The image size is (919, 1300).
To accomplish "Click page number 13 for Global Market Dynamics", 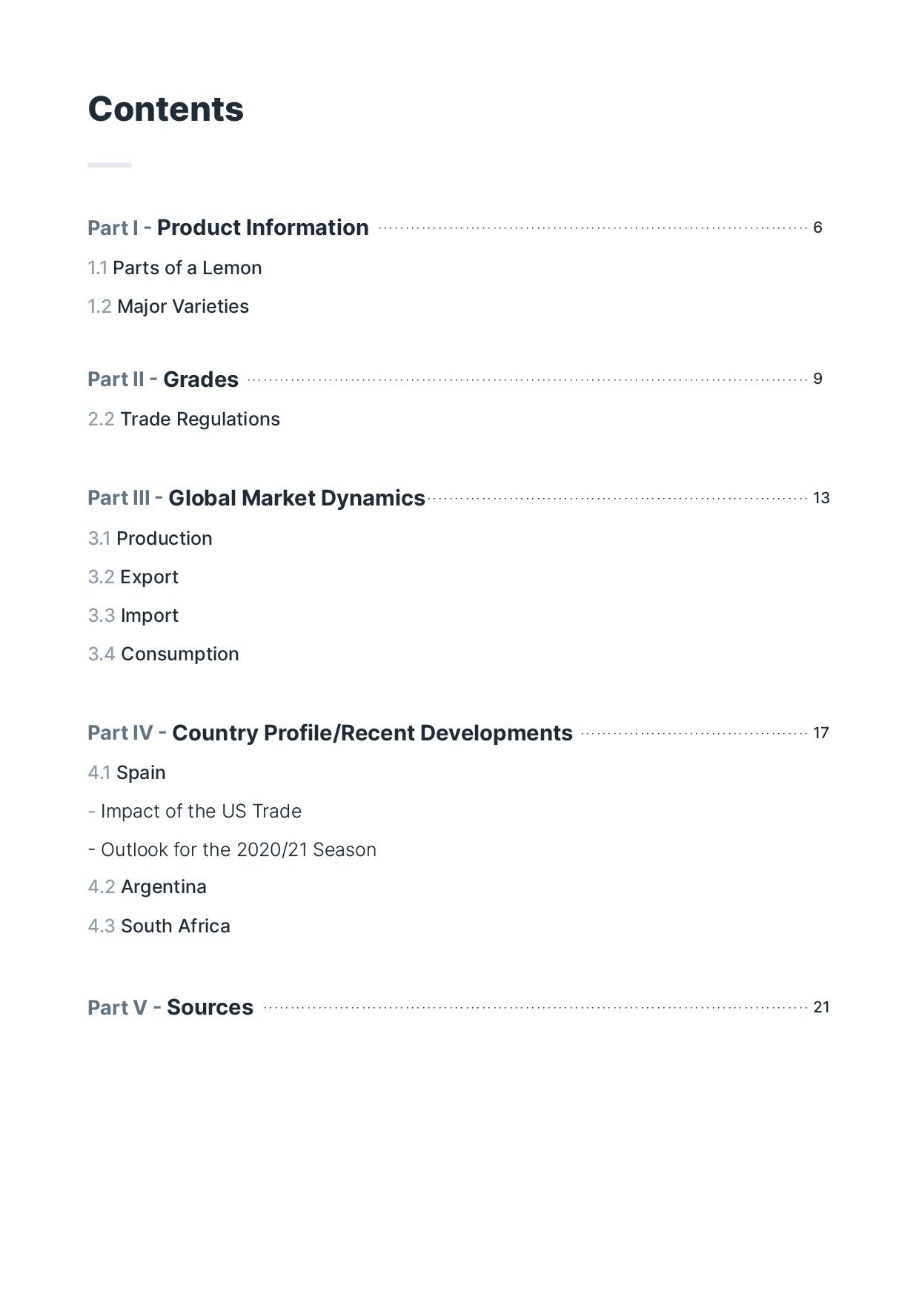I will [x=821, y=498].
